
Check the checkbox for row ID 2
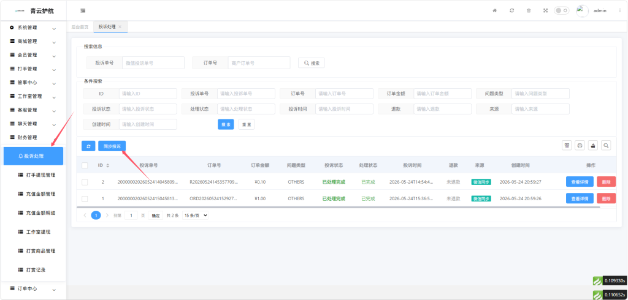pyautogui.click(x=85, y=182)
